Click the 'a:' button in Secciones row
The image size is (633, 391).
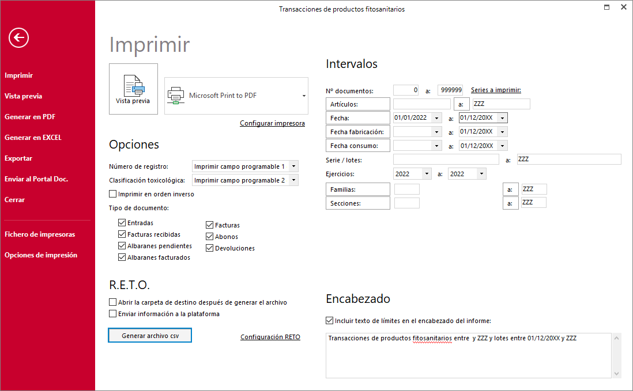510,203
